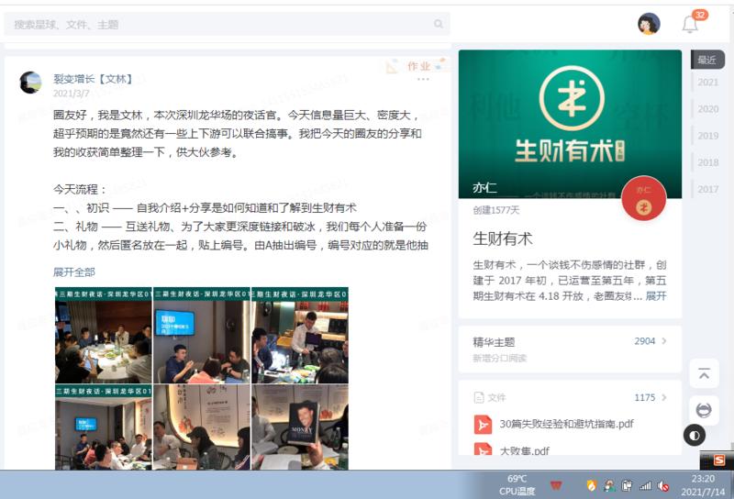This screenshot has height=499, width=734.
Task: Open the orange shield security tray icon
Action: (591, 486)
